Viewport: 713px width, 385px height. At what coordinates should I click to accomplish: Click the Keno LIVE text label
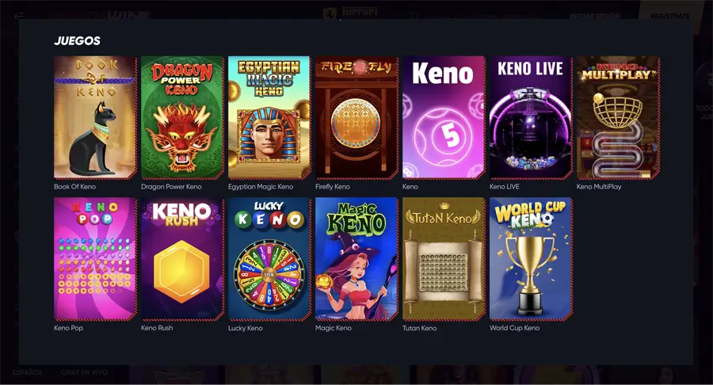(505, 186)
